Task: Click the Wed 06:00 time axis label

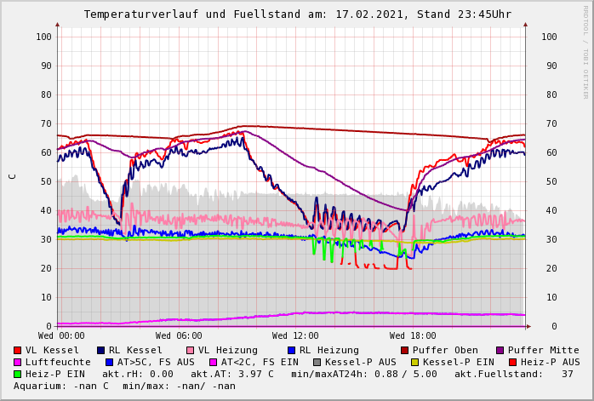Action: click(x=177, y=336)
